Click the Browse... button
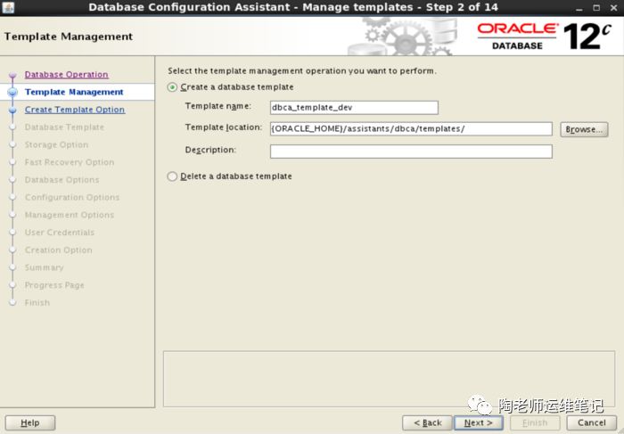Image resolution: width=624 pixels, height=434 pixels. (584, 129)
